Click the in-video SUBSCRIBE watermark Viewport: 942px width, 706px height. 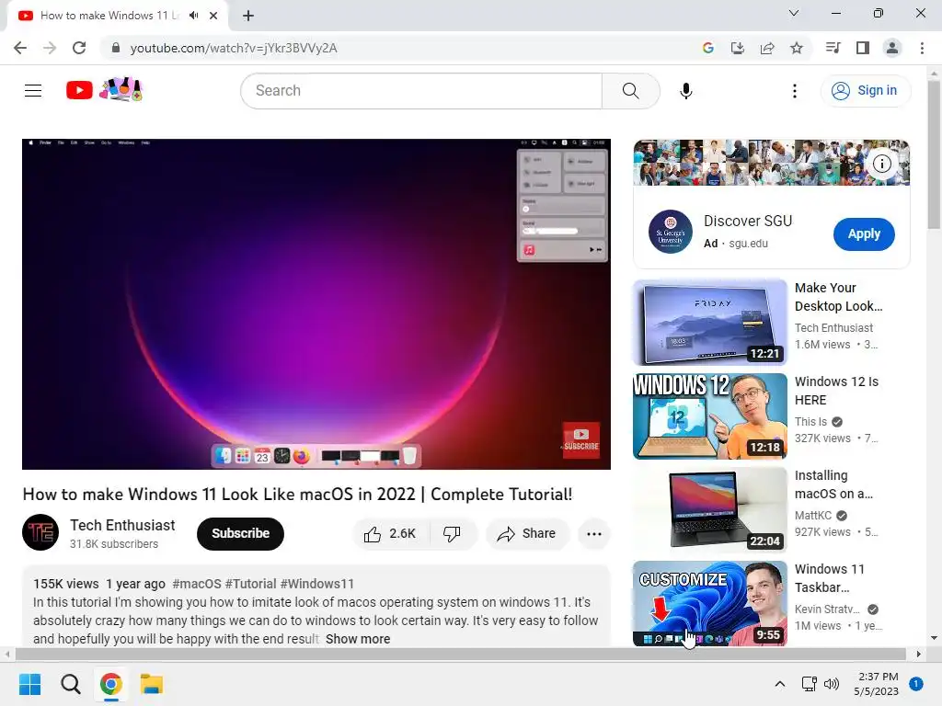[581, 440]
